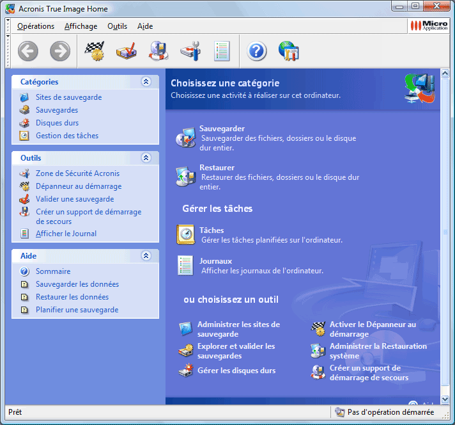
Task: Click the icon beside Explorer et valider les sauvegardes
Action: 186,351
